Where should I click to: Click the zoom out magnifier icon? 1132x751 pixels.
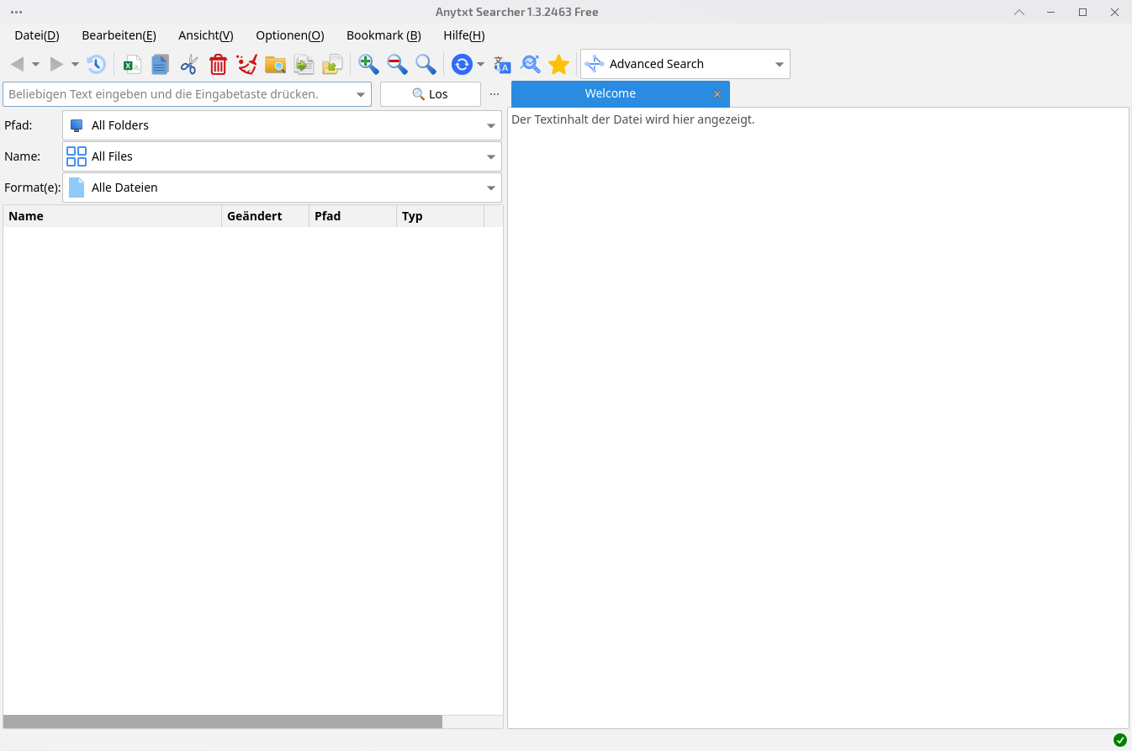tap(397, 64)
